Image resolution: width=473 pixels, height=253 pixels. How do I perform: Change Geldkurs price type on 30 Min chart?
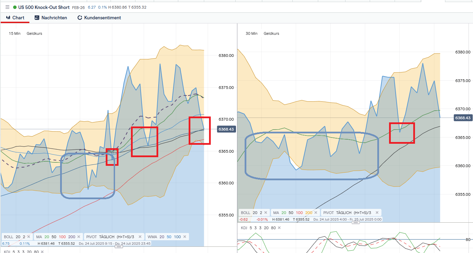(x=271, y=33)
